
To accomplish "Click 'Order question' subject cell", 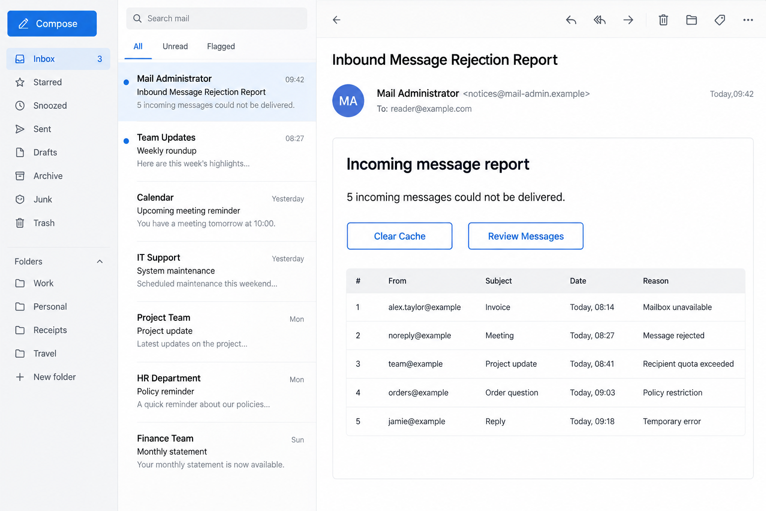I will coord(512,393).
